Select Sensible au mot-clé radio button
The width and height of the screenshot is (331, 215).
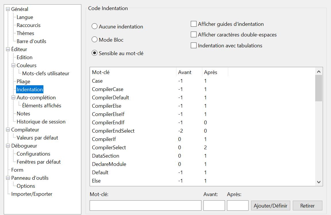tap(94, 53)
